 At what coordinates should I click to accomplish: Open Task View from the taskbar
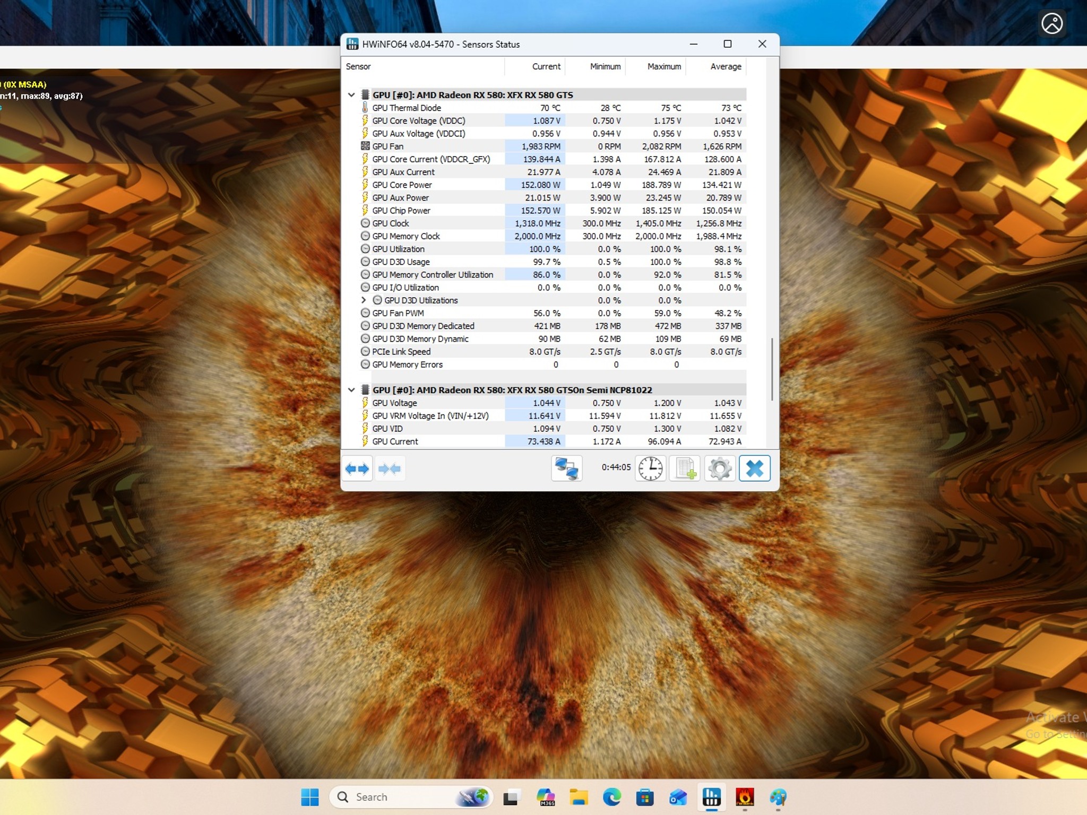pos(511,797)
